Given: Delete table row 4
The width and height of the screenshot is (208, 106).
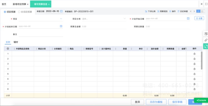Looking at the screenshot, I should (x=194, y=69).
